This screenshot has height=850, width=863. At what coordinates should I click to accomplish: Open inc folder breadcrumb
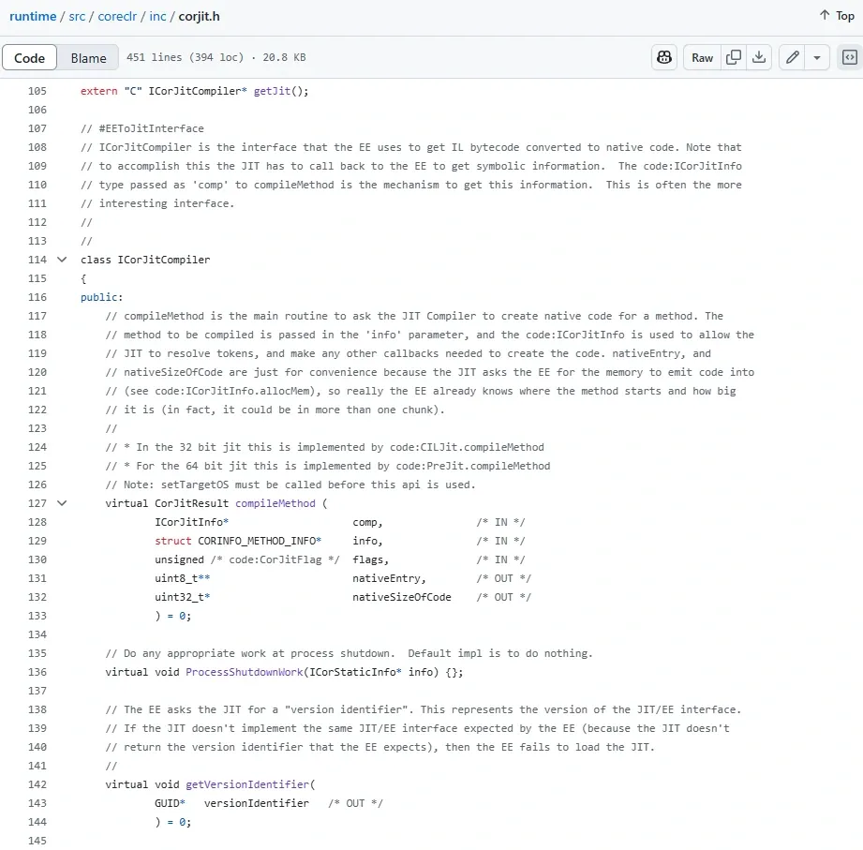(157, 16)
